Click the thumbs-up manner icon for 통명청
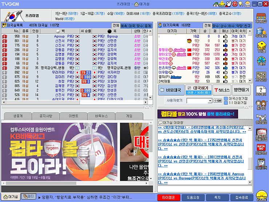 point(225,50)
